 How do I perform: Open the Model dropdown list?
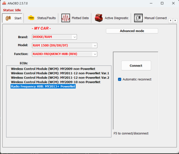coord(95,45)
